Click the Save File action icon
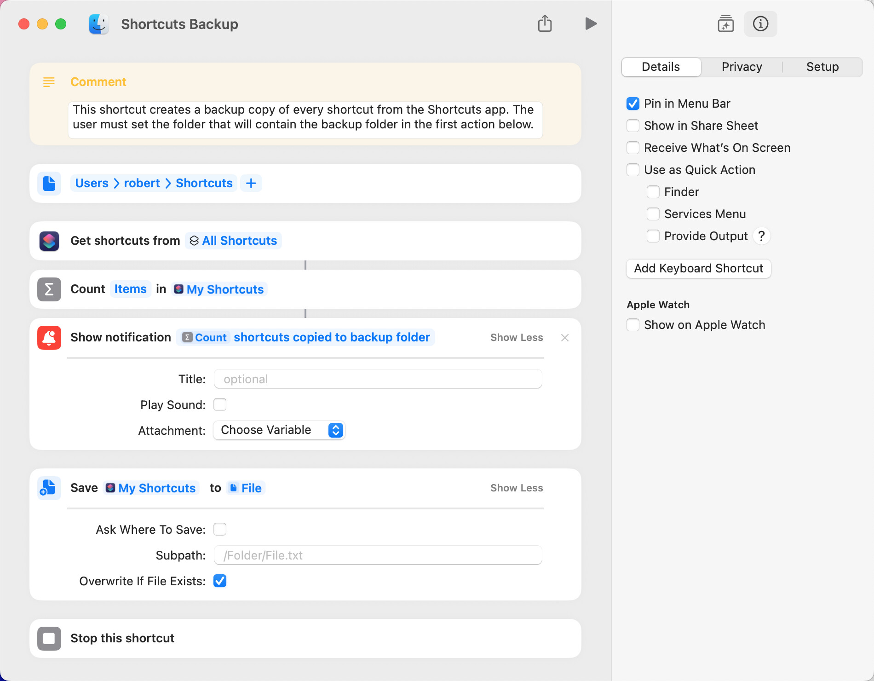The width and height of the screenshot is (874, 681). pyautogui.click(x=49, y=488)
